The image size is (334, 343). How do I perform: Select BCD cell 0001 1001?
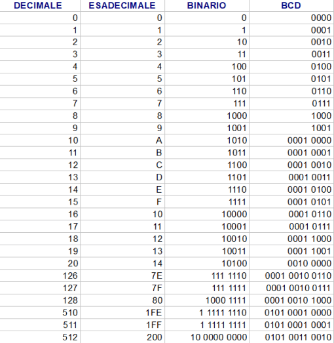291,251
